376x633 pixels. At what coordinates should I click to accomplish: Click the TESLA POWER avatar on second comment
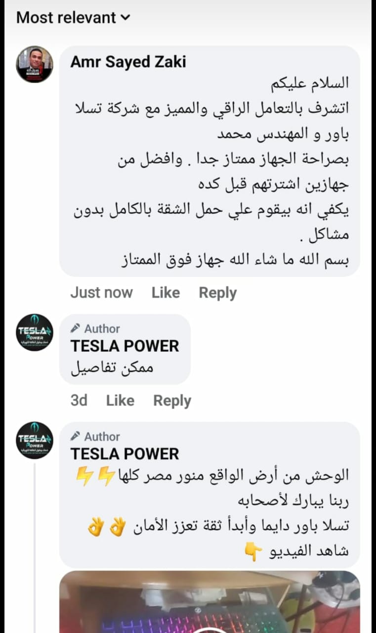tap(34, 332)
